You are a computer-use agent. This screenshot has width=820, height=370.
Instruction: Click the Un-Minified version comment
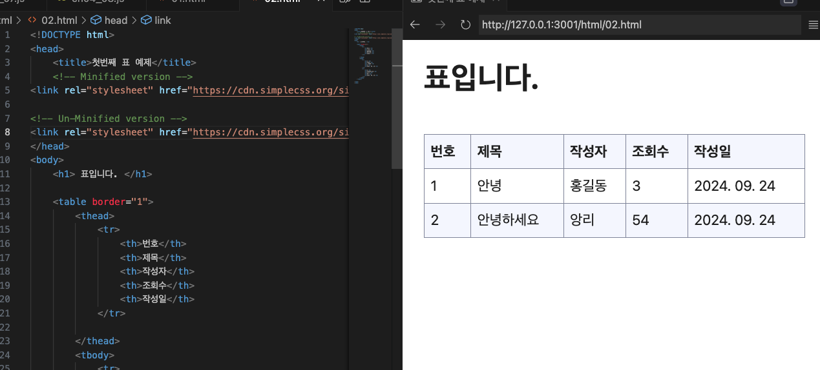coord(109,119)
